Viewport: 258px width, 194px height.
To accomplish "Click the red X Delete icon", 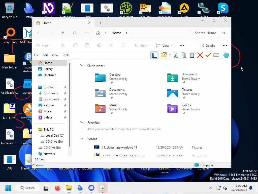I will tap(200, 55).
